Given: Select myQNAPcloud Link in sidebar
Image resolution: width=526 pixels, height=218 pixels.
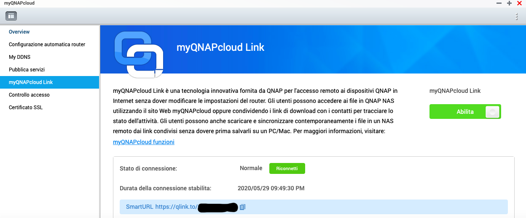Looking at the screenshot, I should [x=31, y=82].
